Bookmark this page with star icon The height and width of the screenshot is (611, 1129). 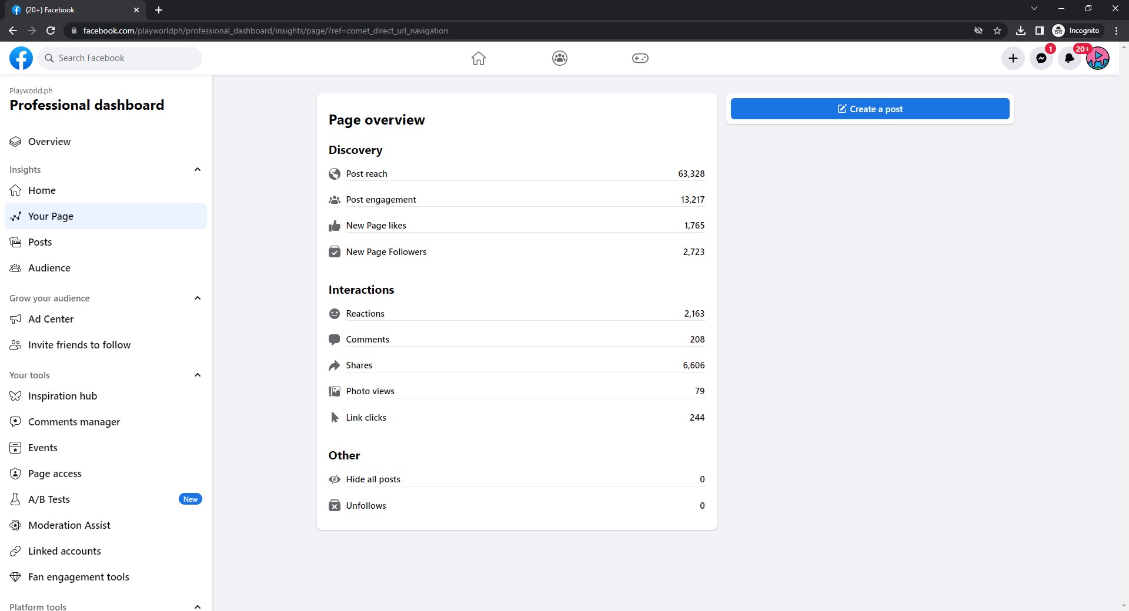pos(997,31)
